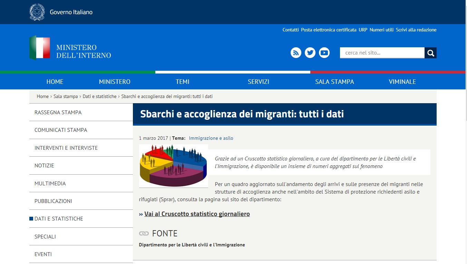The width and height of the screenshot is (467, 264).
Task: Click the 'Immigrazione e asilo' theme link
Action: (x=211, y=138)
